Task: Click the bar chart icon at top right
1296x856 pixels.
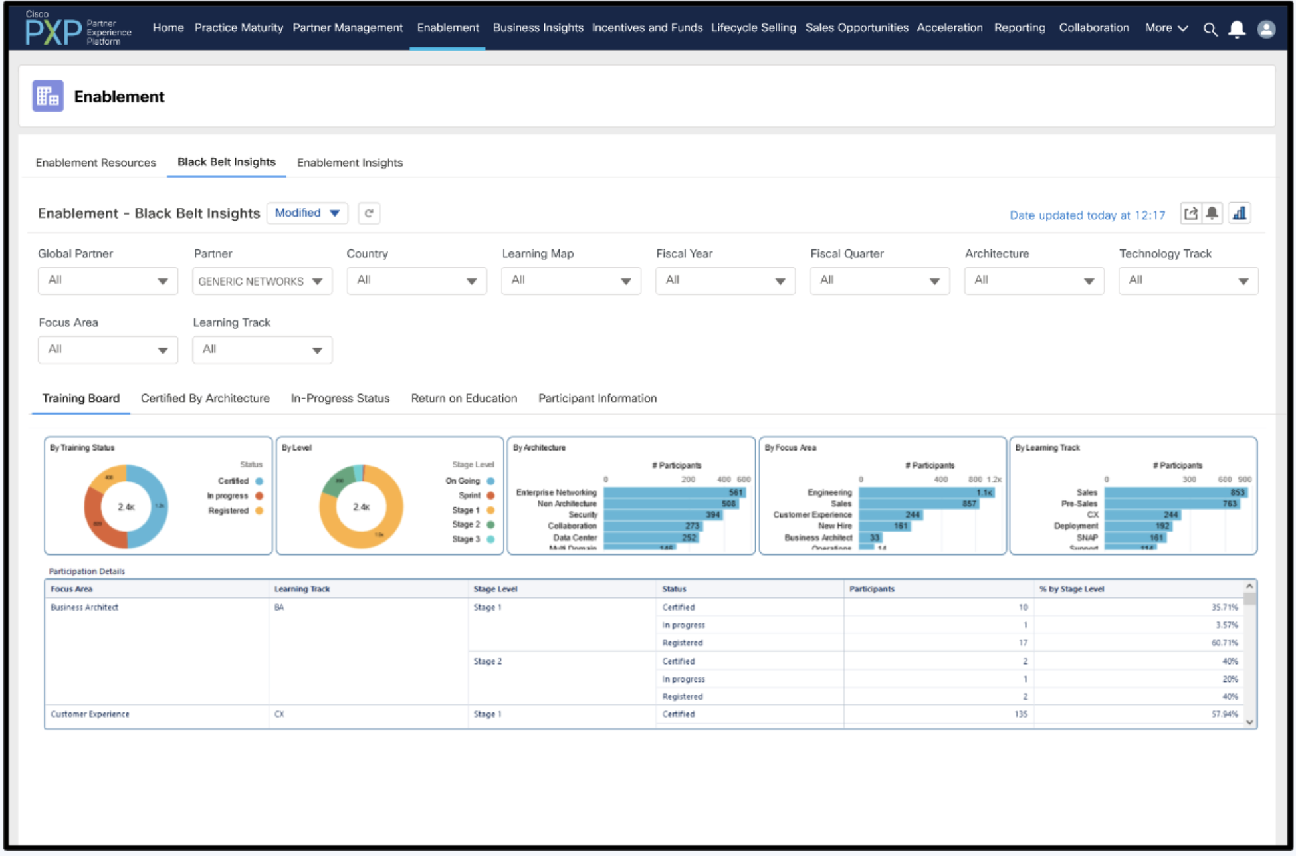Action: [x=1240, y=213]
